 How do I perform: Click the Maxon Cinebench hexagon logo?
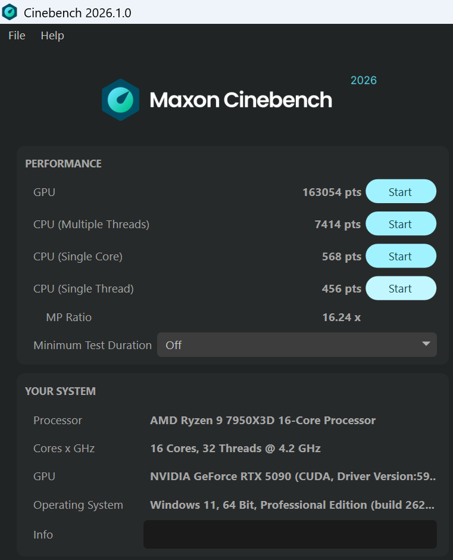point(120,99)
